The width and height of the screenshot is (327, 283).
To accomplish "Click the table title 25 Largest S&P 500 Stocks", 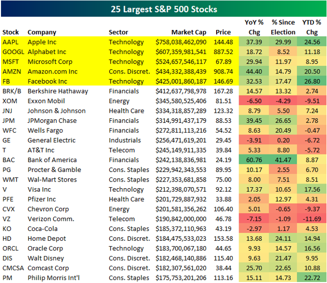I will (x=163, y=9).
